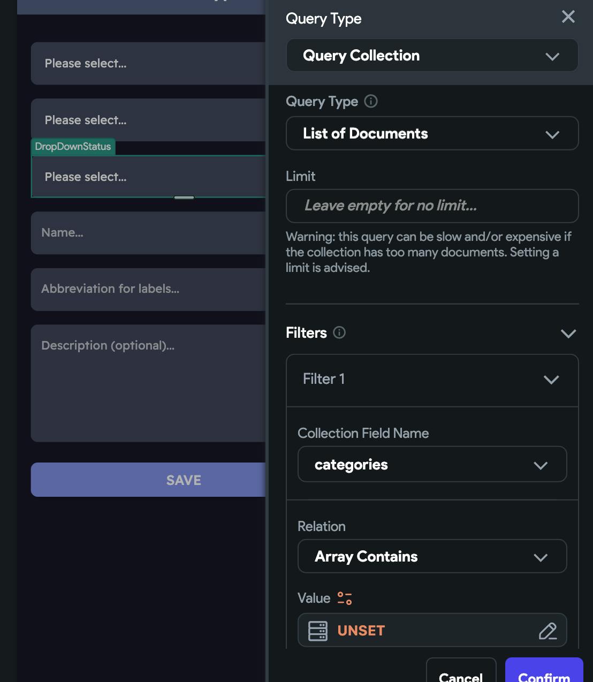Image resolution: width=593 pixels, height=682 pixels.
Task: Select the DropDownStatus dropdown widget
Action: [x=148, y=177]
